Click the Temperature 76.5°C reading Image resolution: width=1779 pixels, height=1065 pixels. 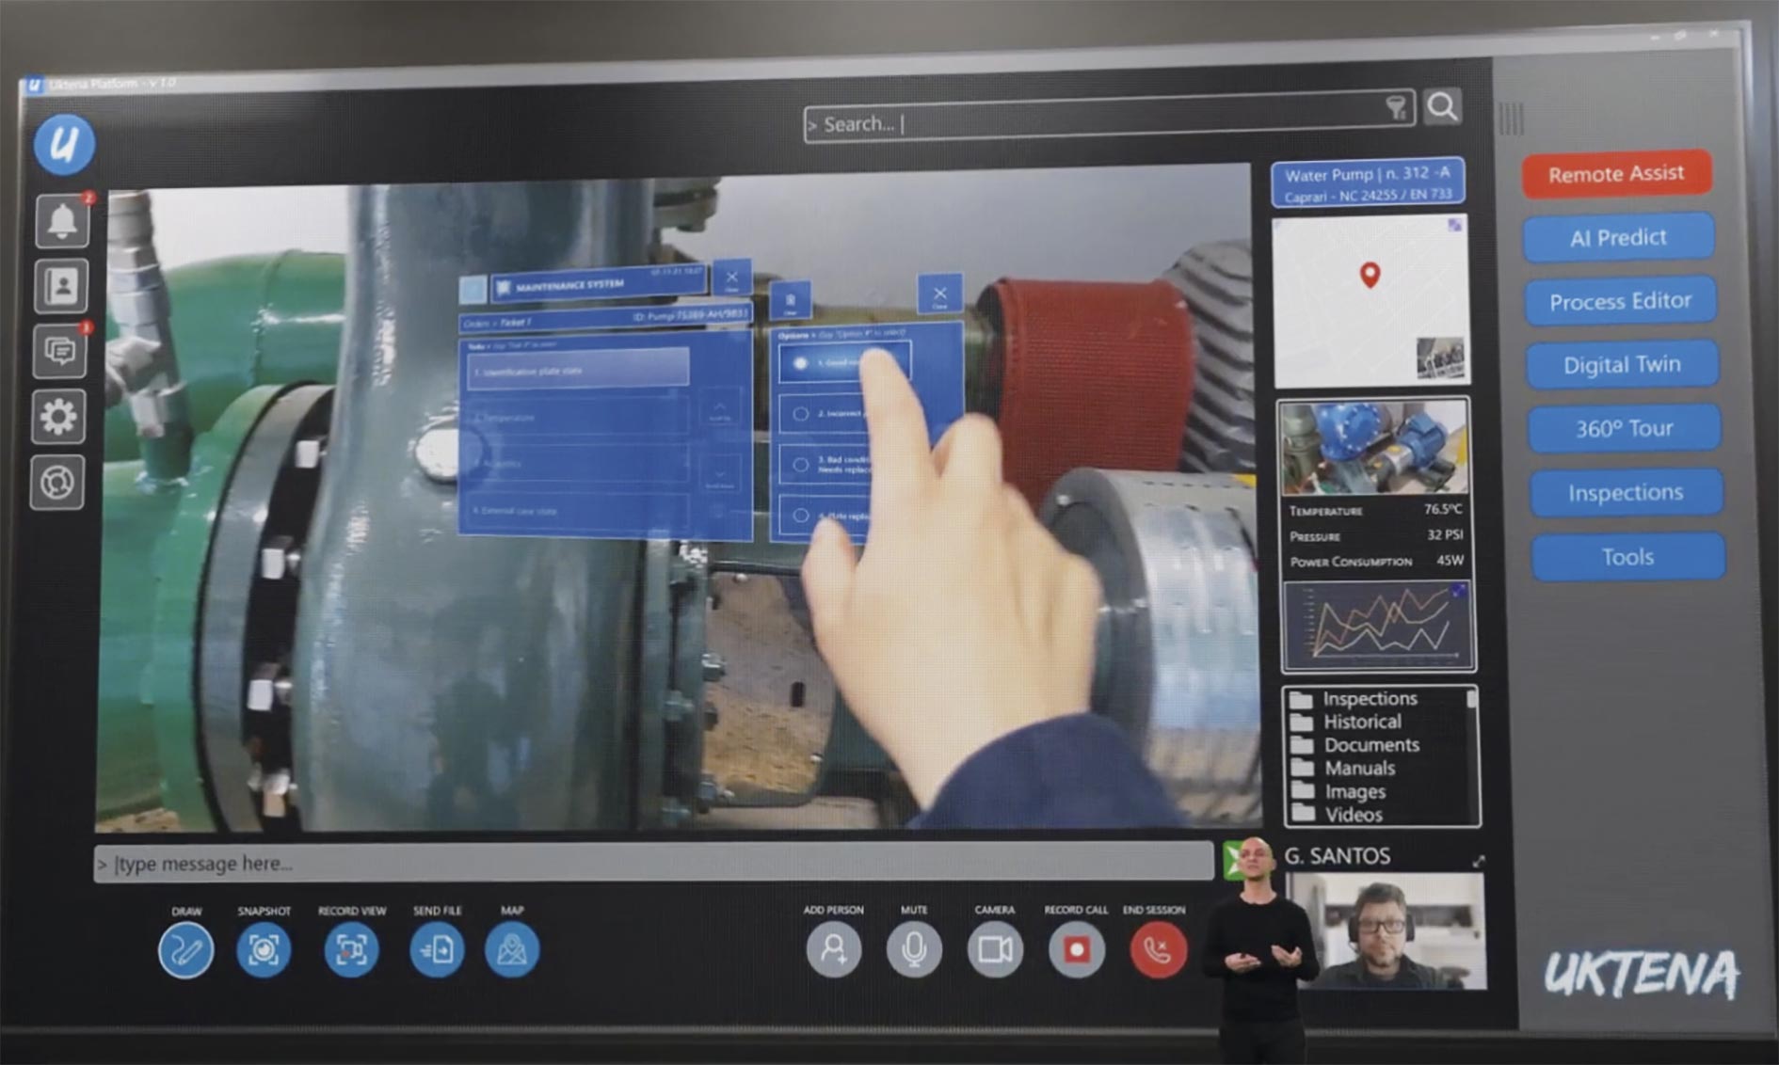pos(1376,510)
